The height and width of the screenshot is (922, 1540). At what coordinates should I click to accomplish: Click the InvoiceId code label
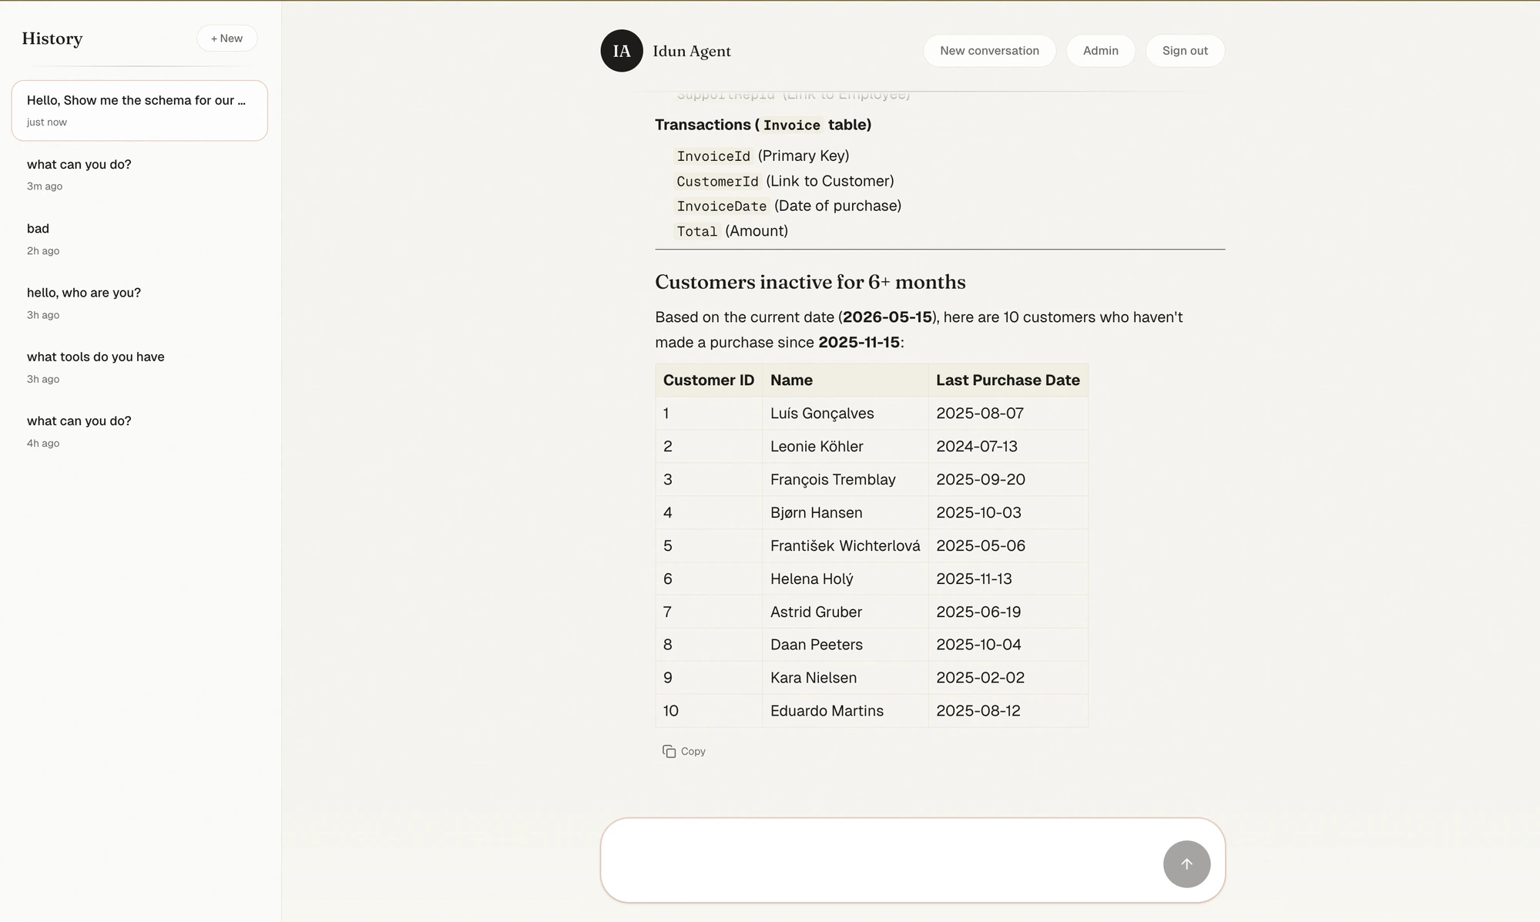click(713, 156)
